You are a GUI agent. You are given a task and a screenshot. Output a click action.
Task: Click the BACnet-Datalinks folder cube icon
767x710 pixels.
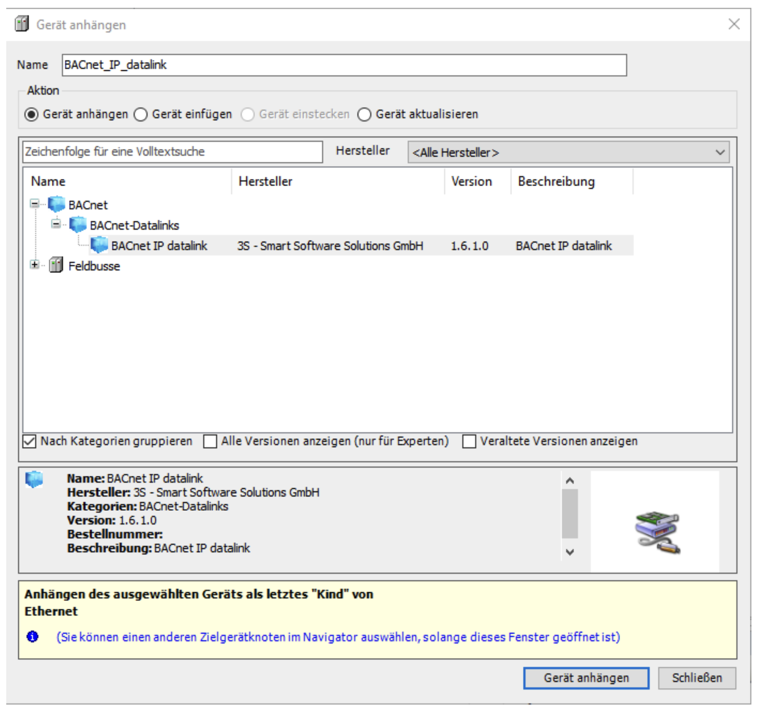pos(77,225)
